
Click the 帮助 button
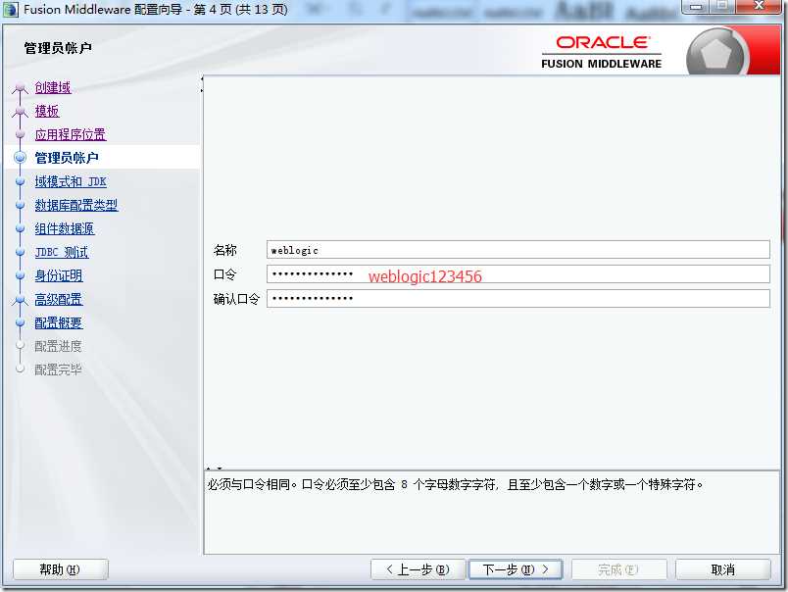61,569
